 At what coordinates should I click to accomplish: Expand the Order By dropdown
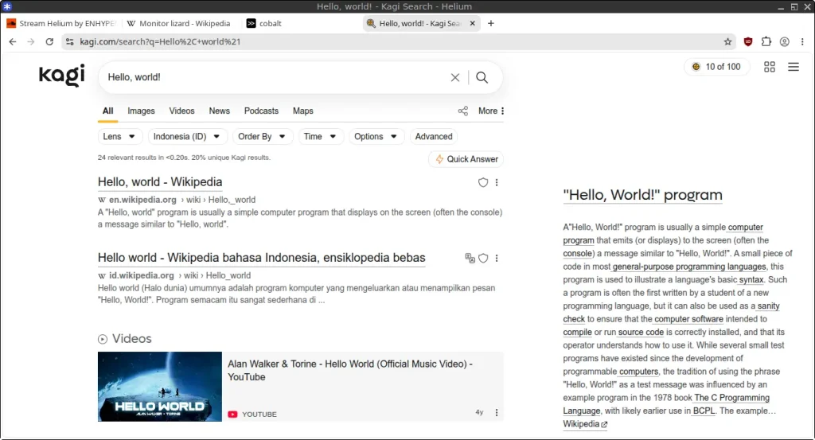point(263,136)
